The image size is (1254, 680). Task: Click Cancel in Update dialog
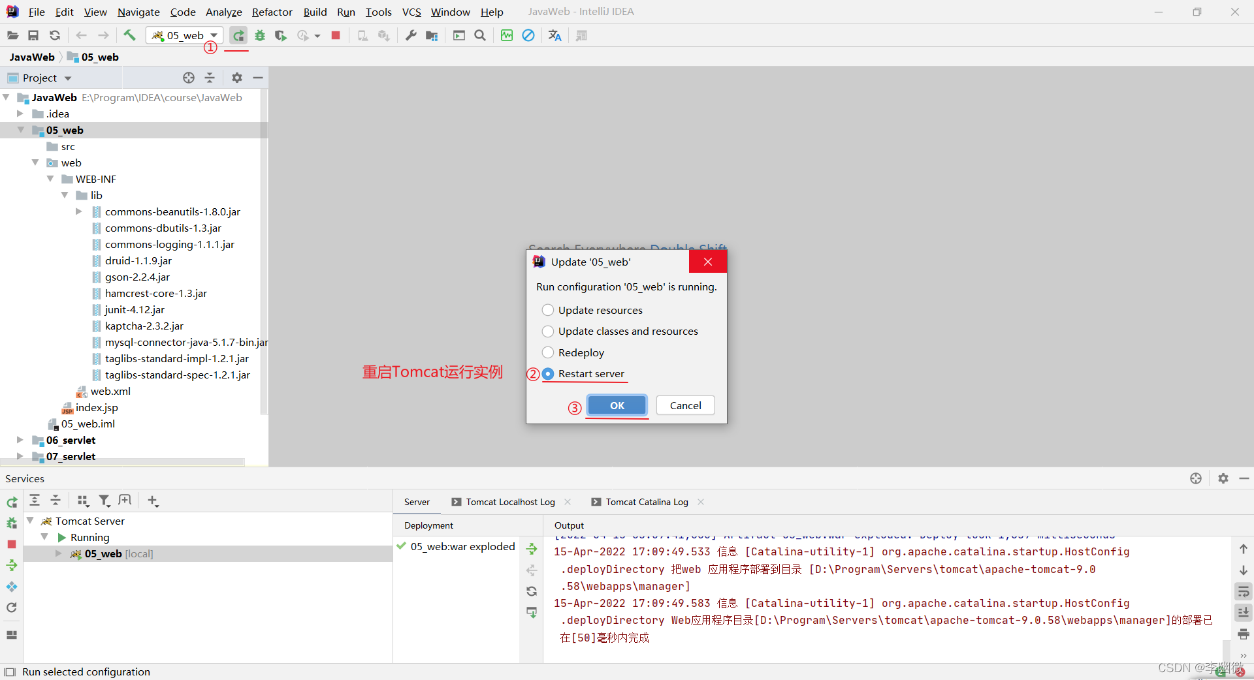[x=685, y=405]
